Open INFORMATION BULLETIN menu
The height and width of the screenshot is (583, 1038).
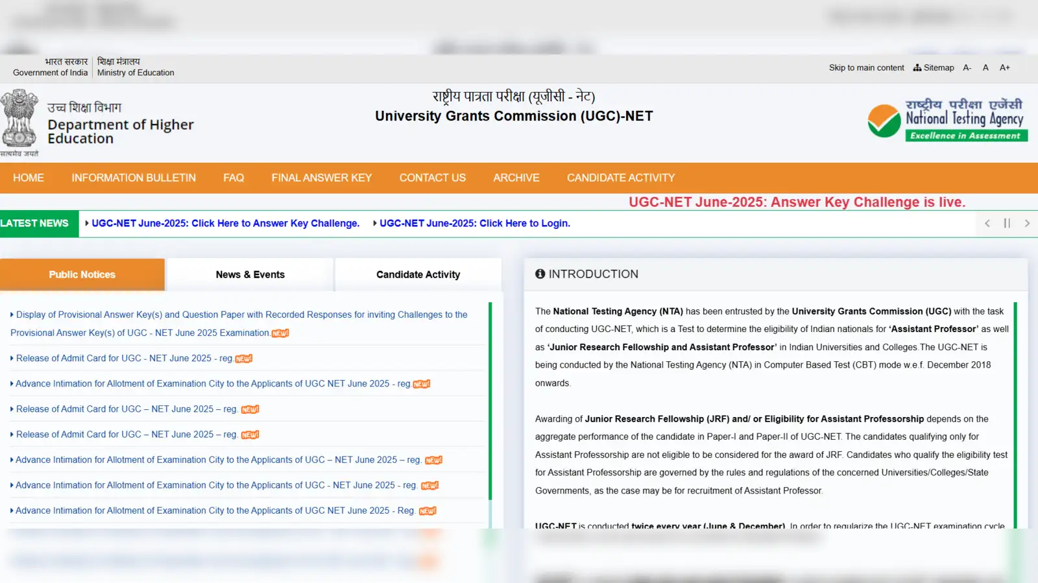134,178
